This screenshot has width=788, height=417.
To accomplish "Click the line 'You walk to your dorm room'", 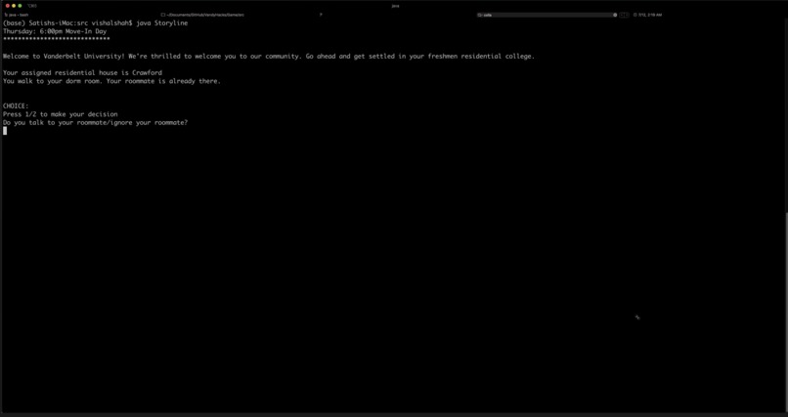I will point(111,81).
